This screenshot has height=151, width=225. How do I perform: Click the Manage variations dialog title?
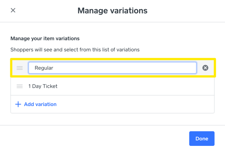pyautogui.click(x=112, y=11)
